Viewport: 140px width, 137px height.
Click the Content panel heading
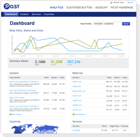pyautogui.click(x=14, y=73)
